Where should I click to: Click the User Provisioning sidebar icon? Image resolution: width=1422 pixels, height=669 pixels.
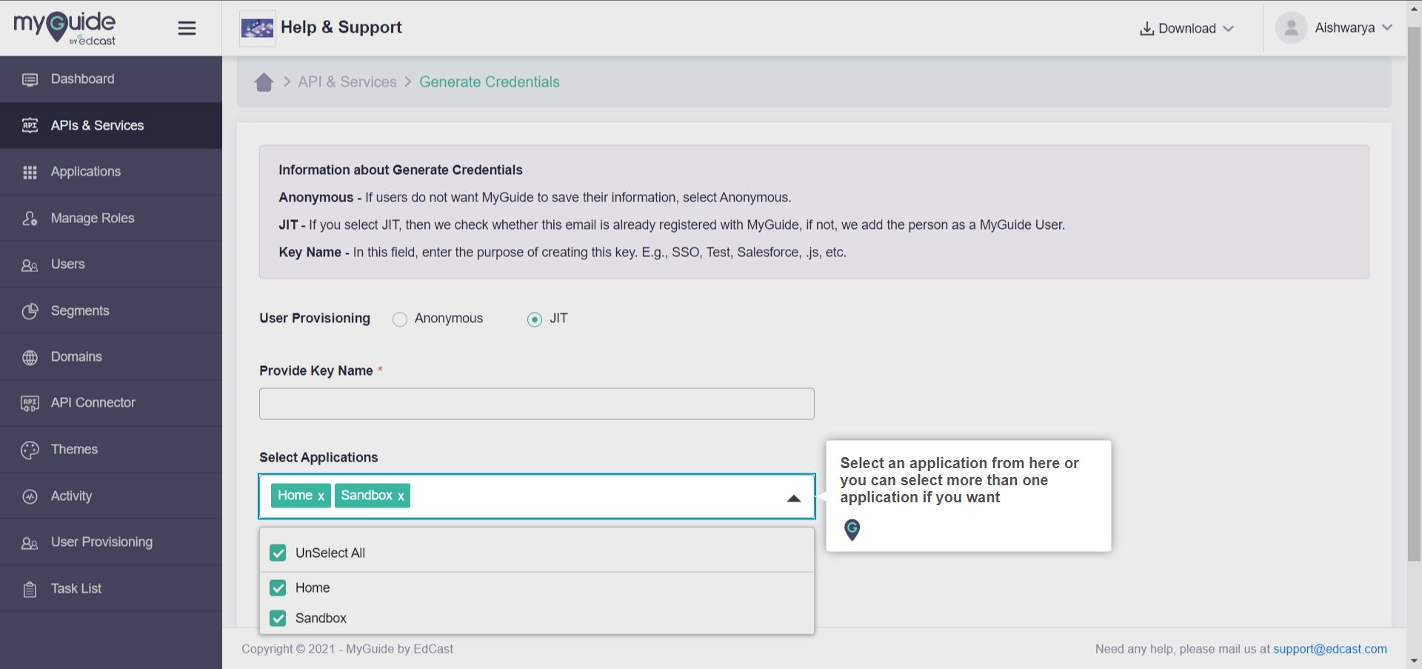pos(30,543)
